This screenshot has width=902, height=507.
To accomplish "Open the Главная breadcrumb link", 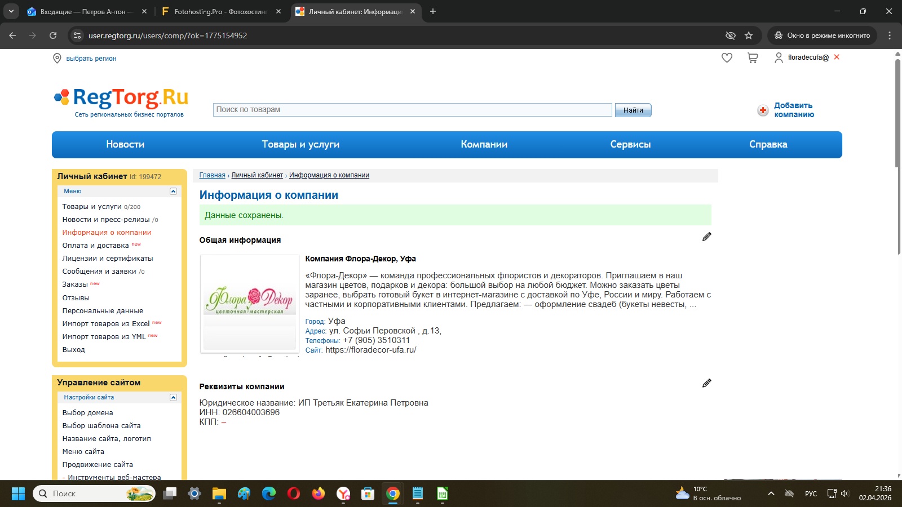I will [x=212, y=175].
